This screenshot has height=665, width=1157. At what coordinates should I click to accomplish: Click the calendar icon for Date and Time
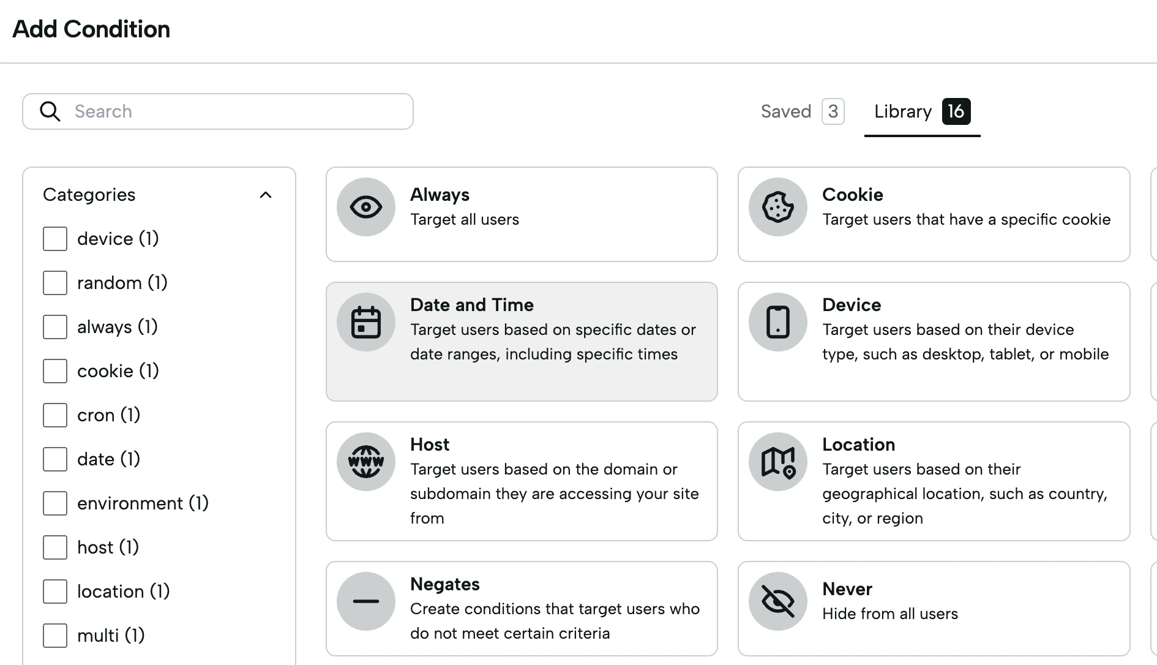point(365,321)
